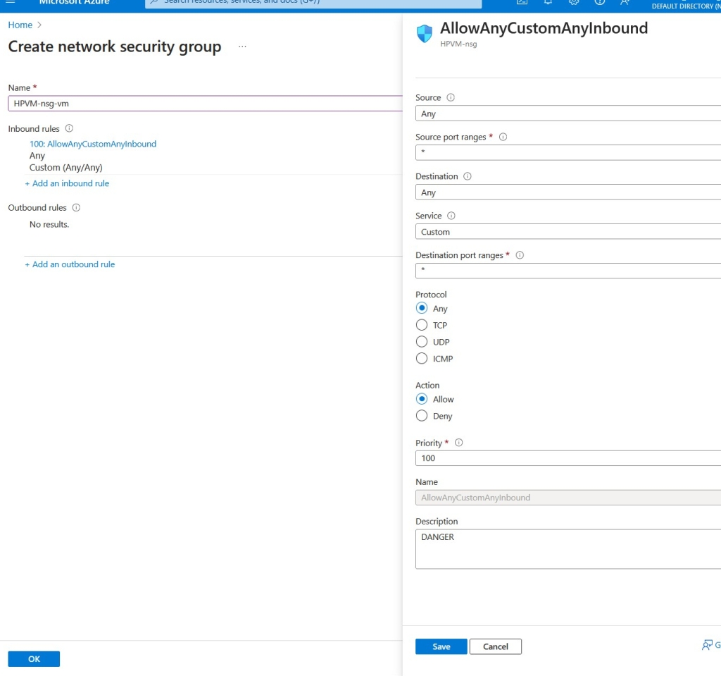The image size is (721, 676).
Task: Click the Outbound rules info icon
Action: click(x=76, y=208)
